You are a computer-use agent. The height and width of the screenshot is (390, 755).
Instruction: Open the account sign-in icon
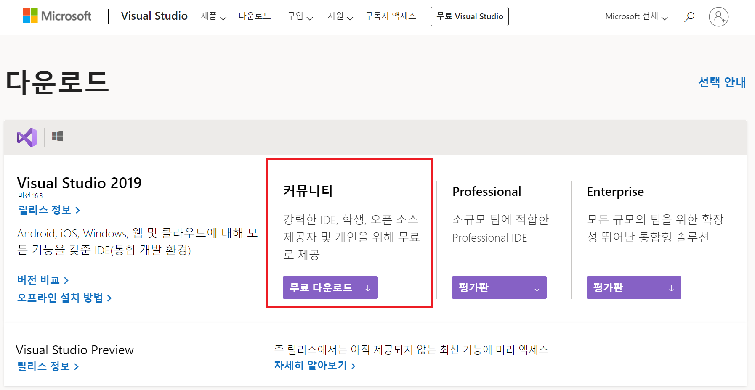(718, 17)
